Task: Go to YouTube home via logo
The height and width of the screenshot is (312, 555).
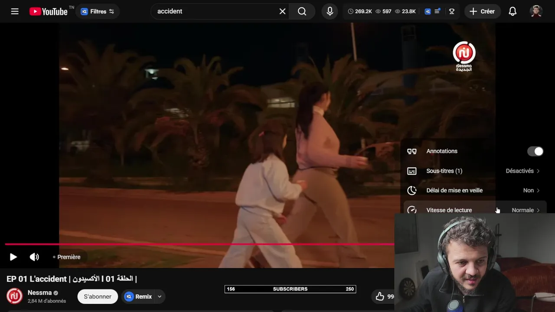Action: pos(49,11)
